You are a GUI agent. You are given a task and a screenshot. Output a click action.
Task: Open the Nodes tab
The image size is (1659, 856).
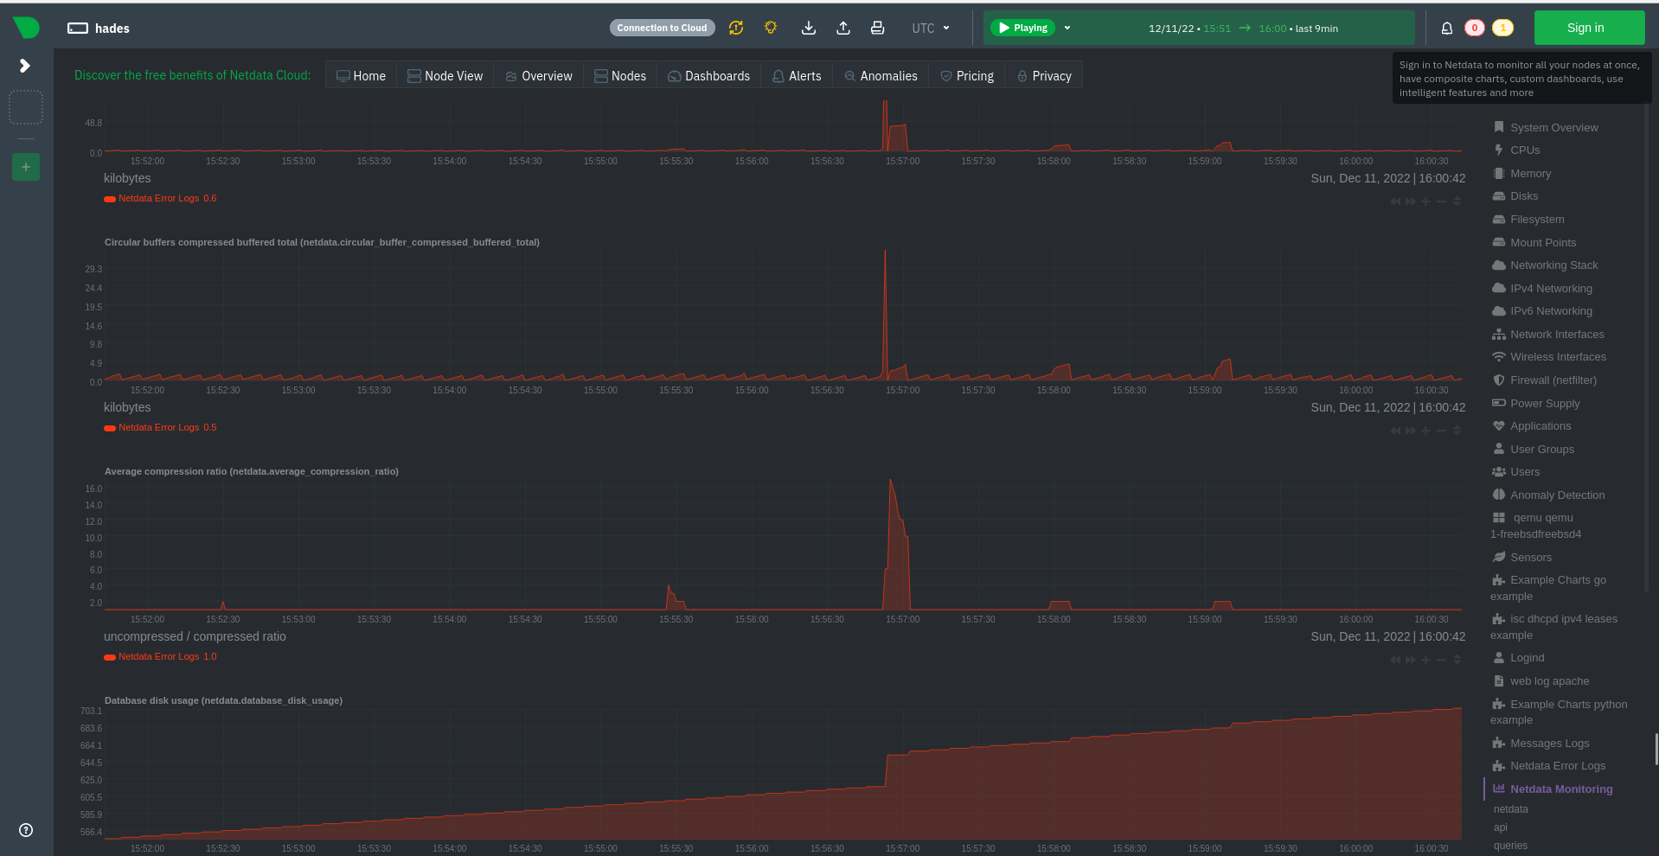pyautogui.click(x=620, y=76)
